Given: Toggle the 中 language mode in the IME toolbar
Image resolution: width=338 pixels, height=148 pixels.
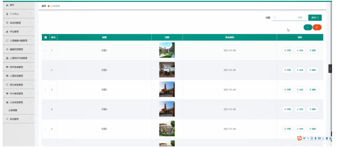Looking at the screenshot, I should 304,139.
